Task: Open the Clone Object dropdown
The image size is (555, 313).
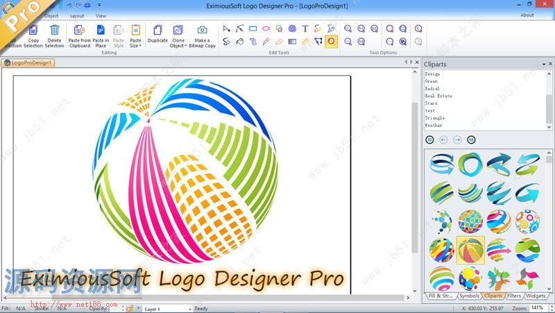Action: [178, 36]
